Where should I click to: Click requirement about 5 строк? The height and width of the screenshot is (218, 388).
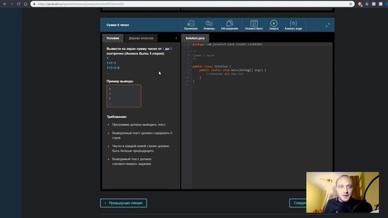click(142, 136)
